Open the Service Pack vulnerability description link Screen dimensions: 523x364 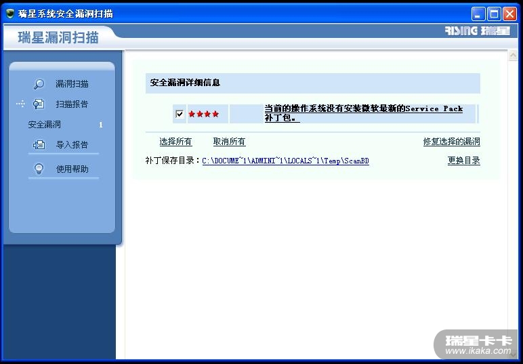click(364, 113)
